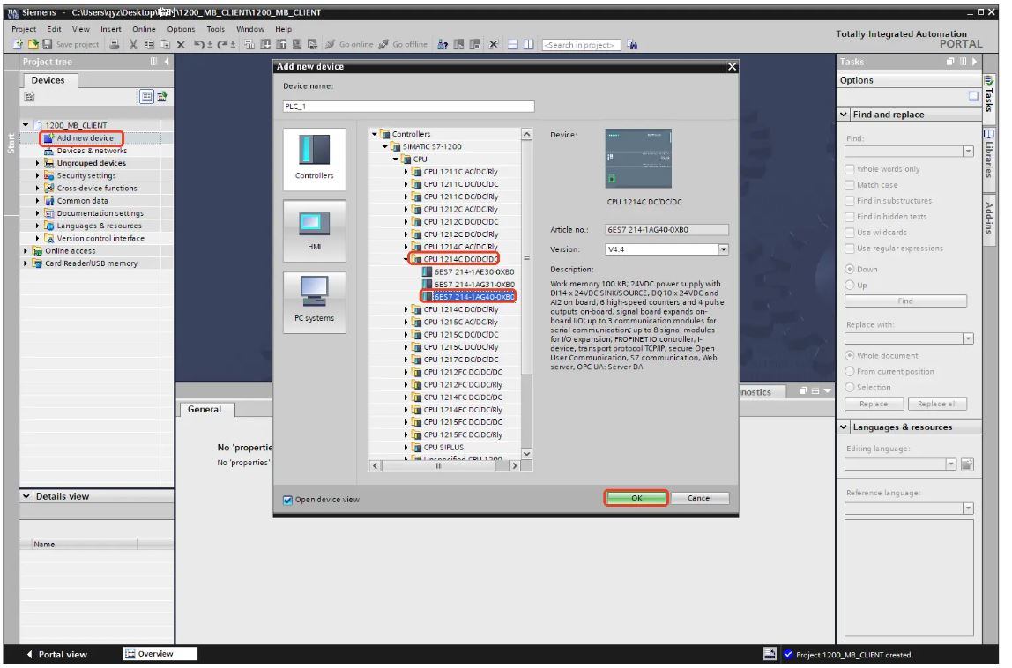This screenshot has height=668, width=1012.
Task: Click the Add new device tree icon
Action: [49, 138]
